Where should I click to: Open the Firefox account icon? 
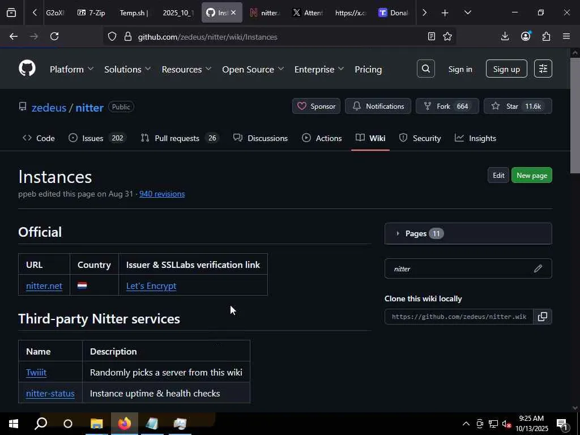click(526, 36)
